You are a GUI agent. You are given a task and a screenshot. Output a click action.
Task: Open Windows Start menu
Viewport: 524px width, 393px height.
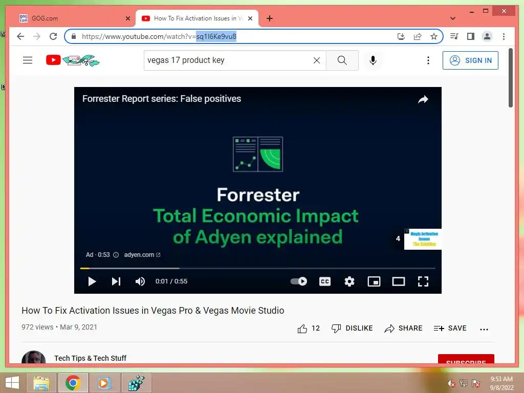pyautogui.click(x=12, y=383)
